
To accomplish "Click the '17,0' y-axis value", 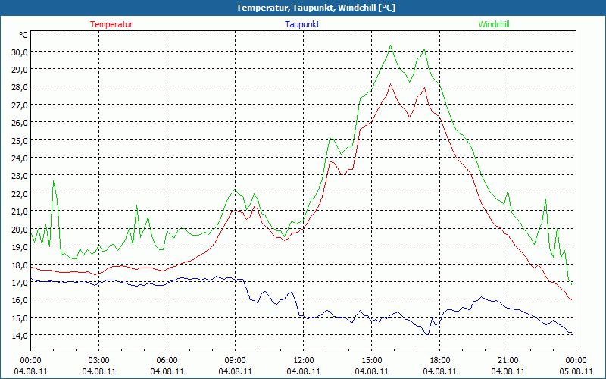I will tap(20, 282).
